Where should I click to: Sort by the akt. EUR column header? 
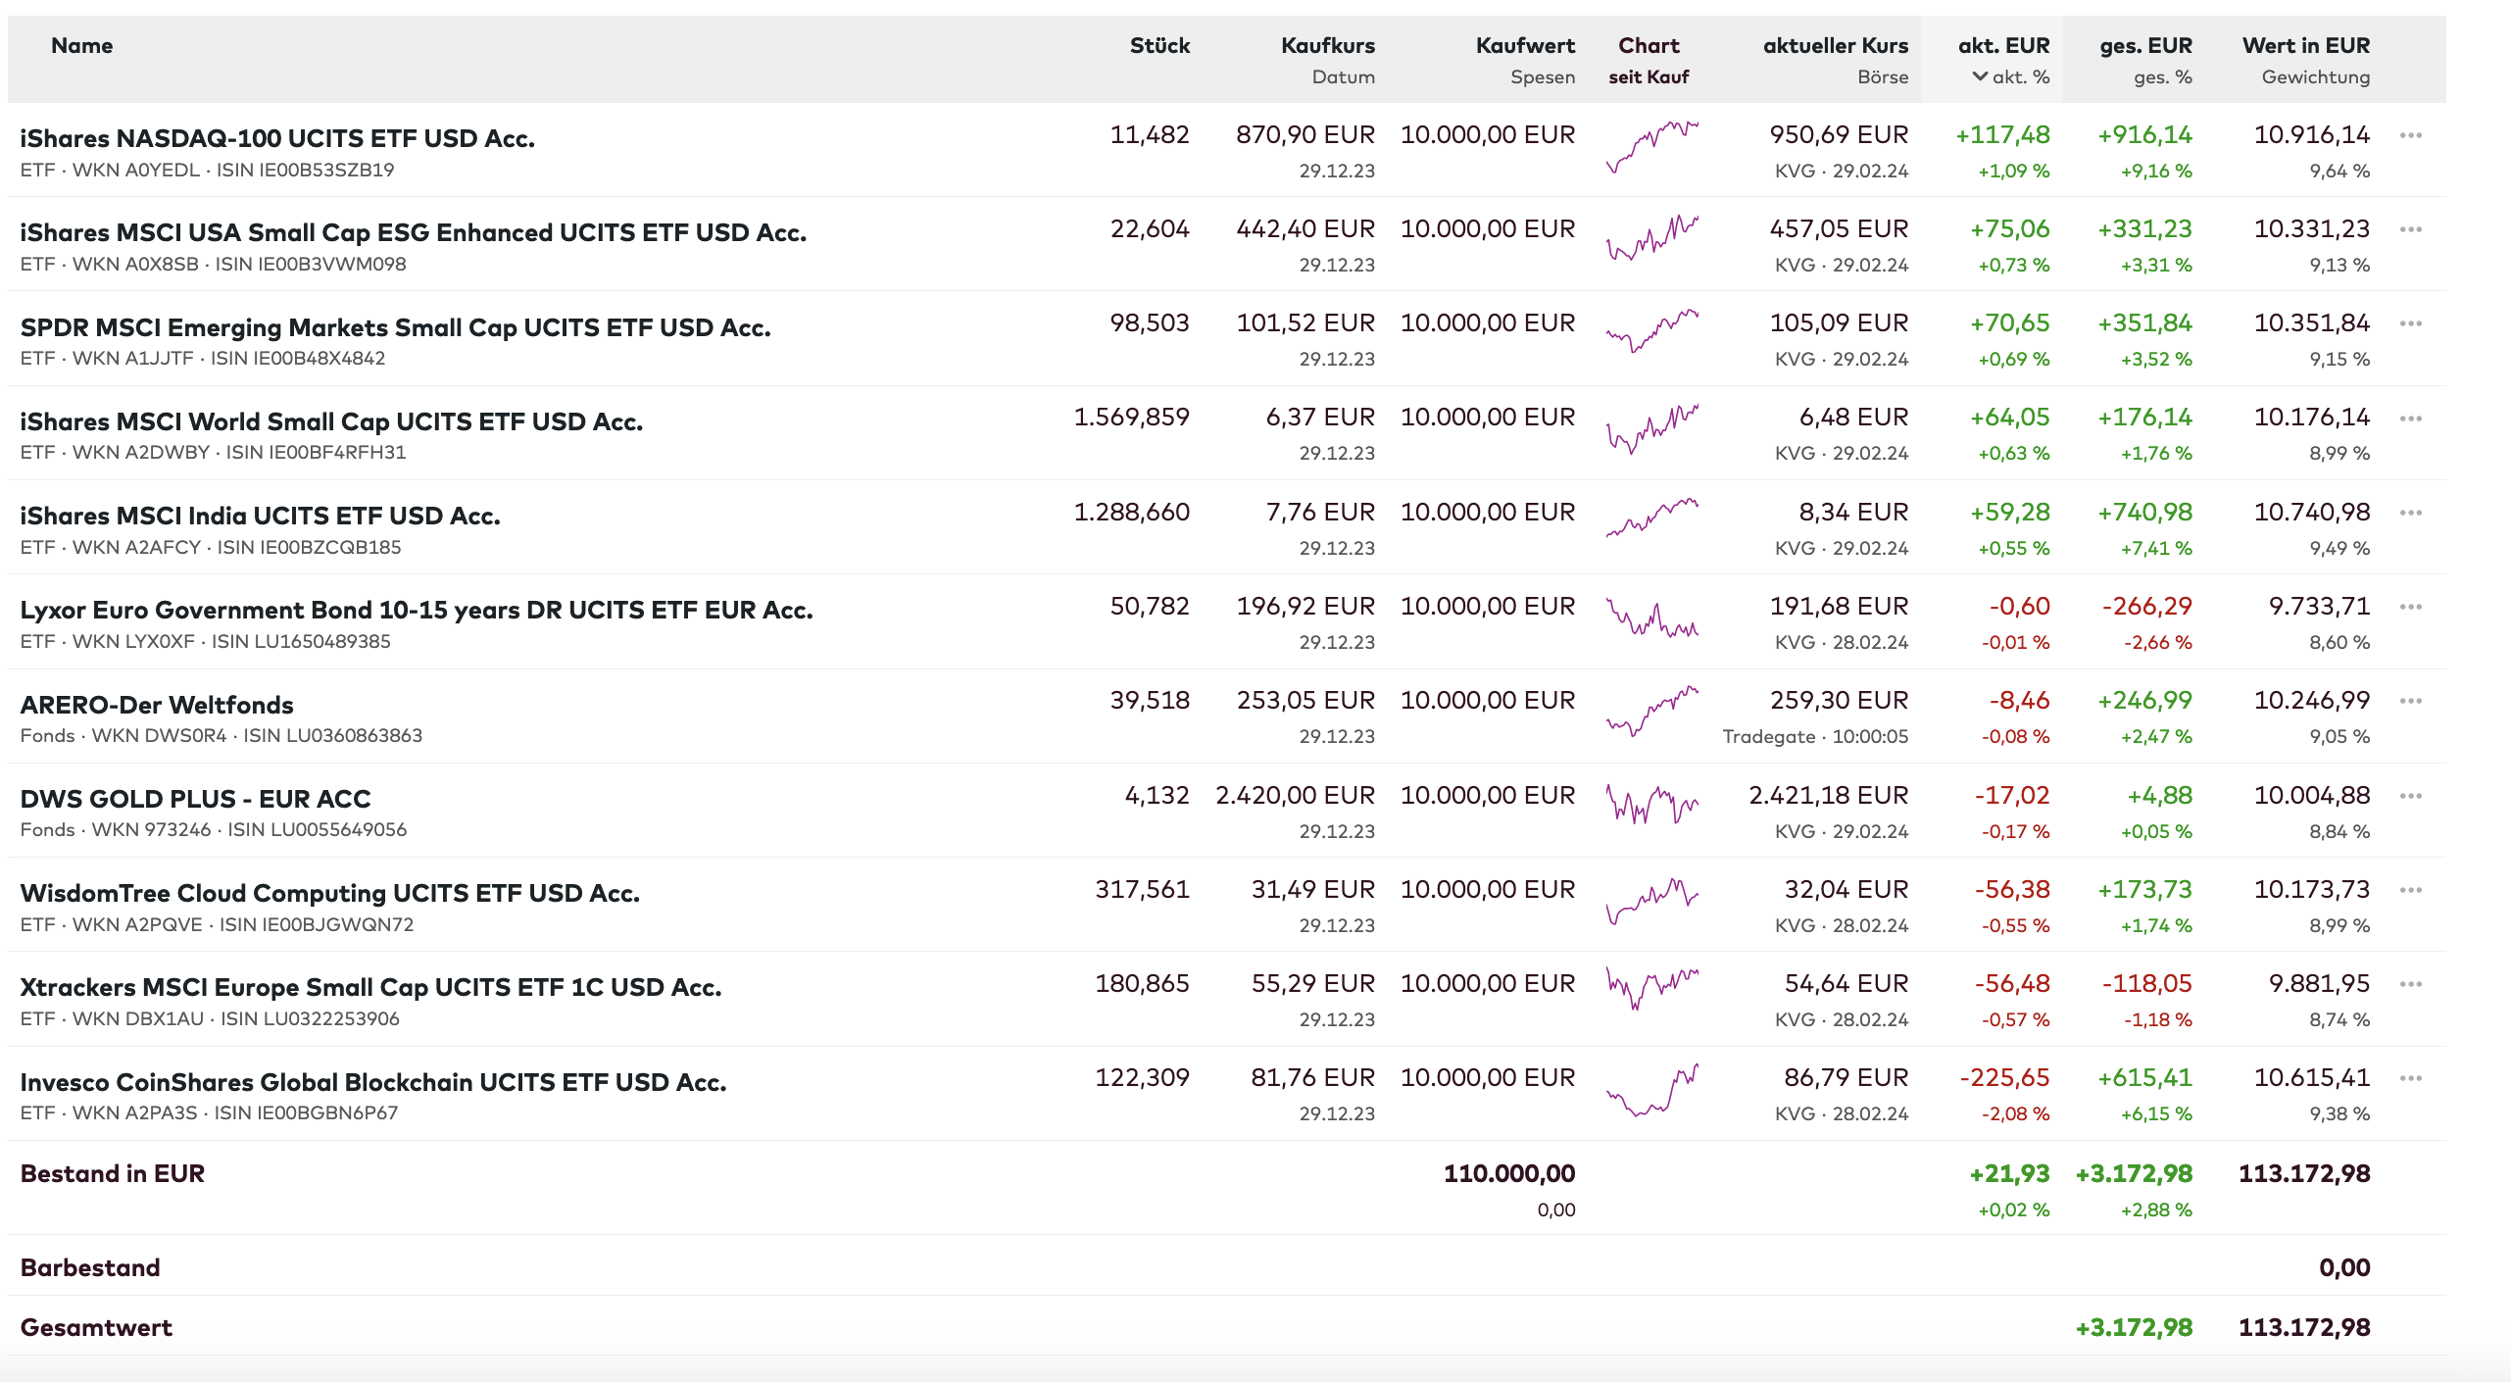2002,45
